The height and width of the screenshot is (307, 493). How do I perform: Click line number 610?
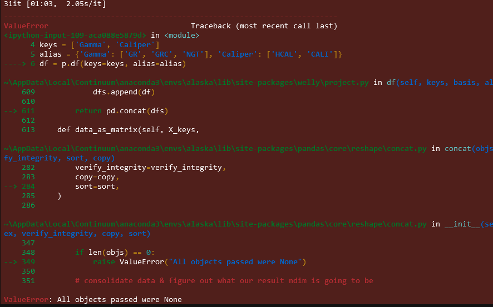click(x=28, y=101)
